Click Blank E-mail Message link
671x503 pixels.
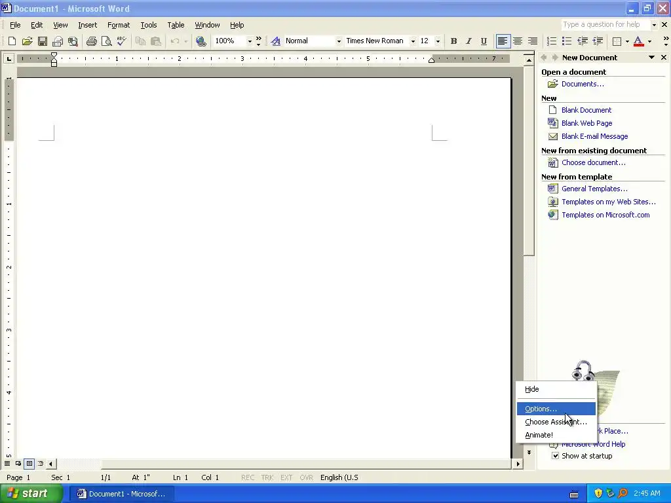pyautogui.click(x=594, y=136)
